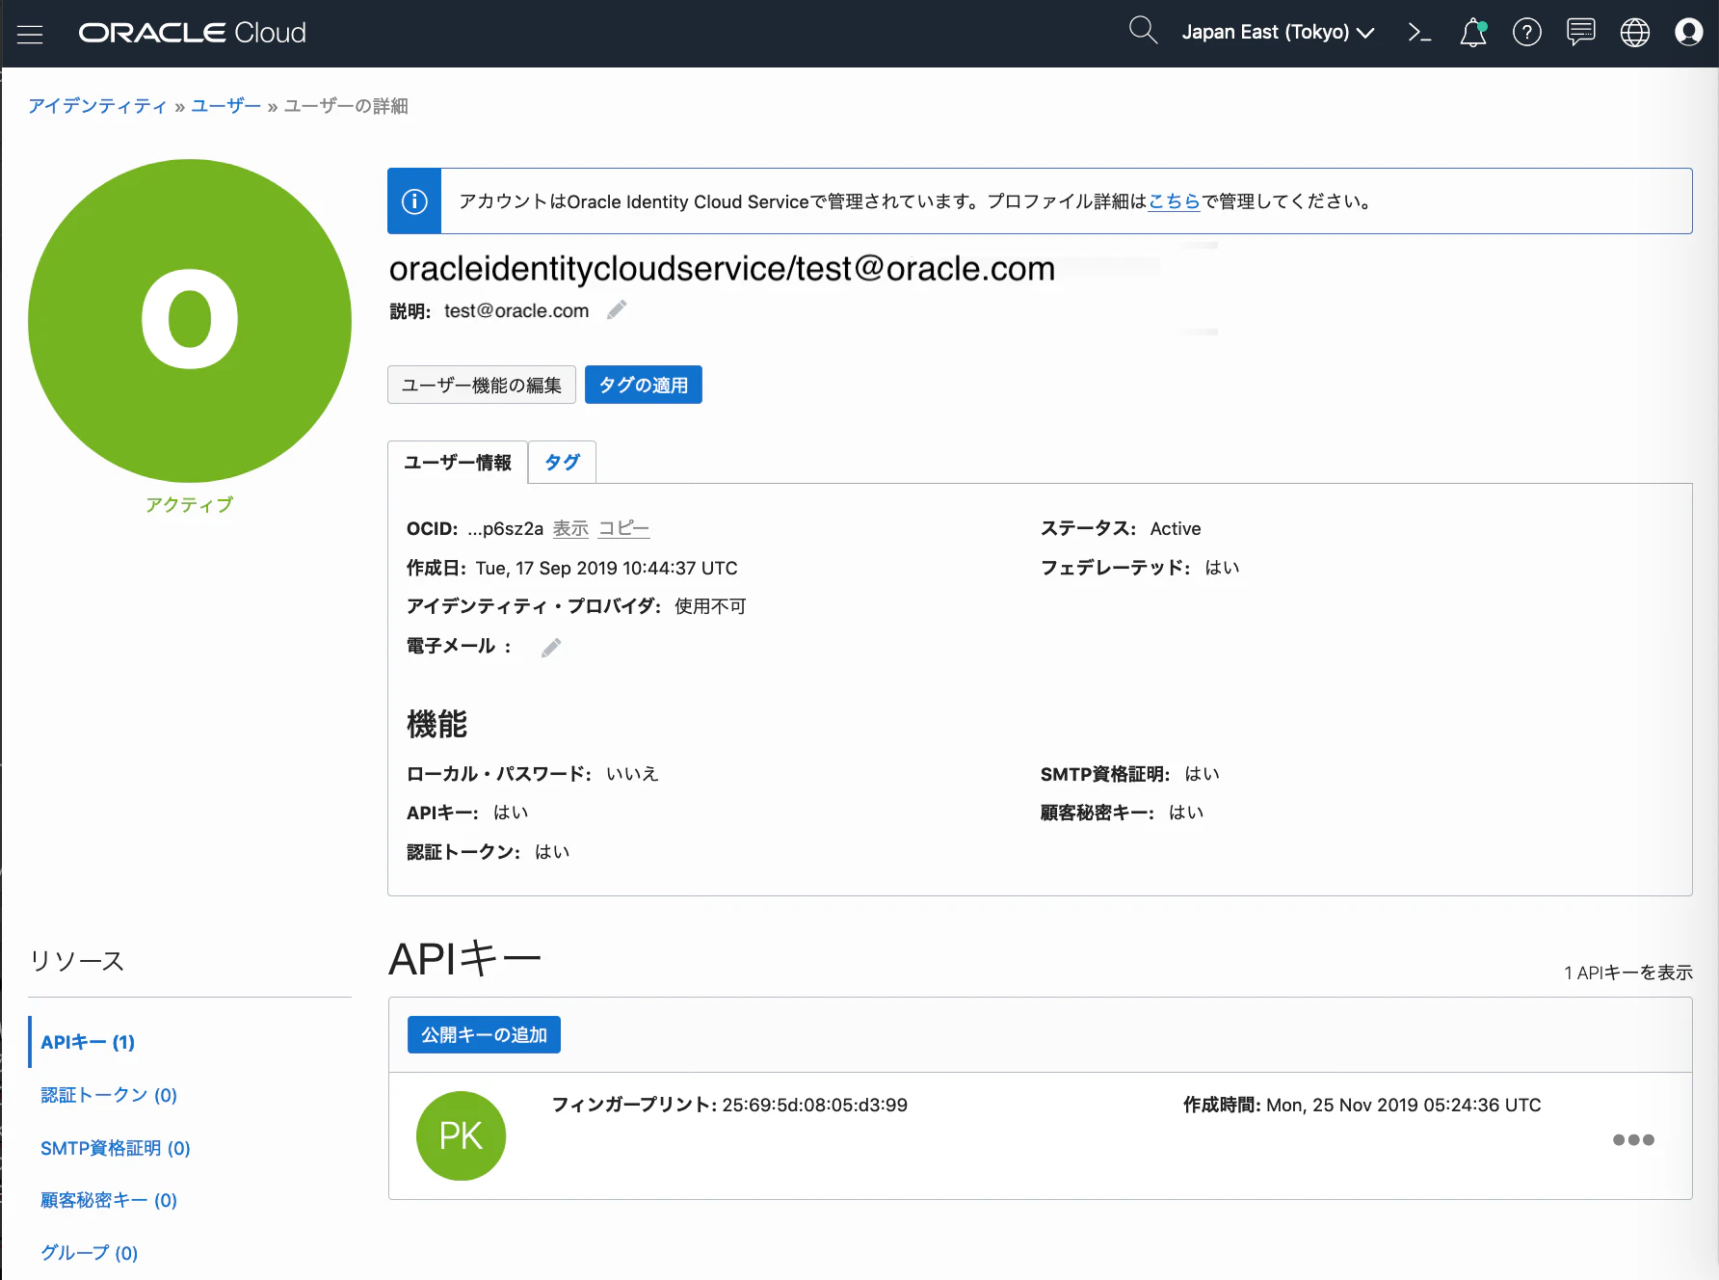This screenshot has width=1719, height=1280.
Task: Switch to the ユーザー情報 tab
Action: [x=458, y=463]
